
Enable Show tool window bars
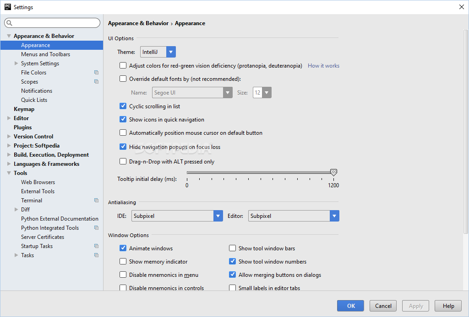click(232, 248)
